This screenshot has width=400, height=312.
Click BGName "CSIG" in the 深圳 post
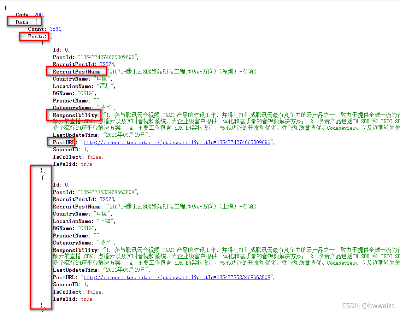tap(86, 93)
